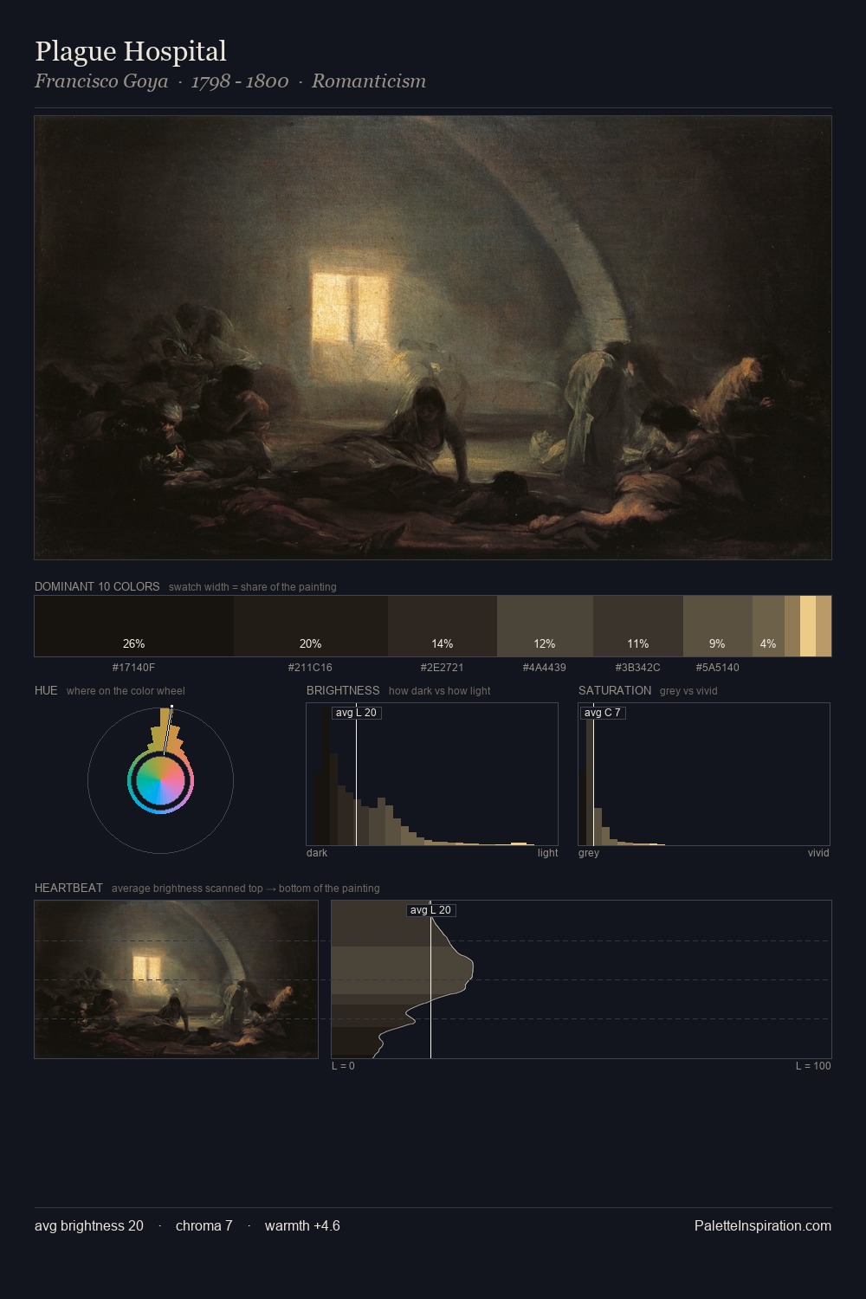Open the heartbeat painting thumbnail
866x1299 pixels.
177,979
